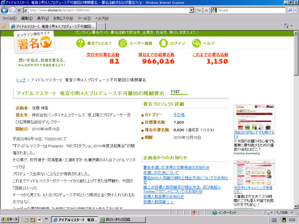Click the browser Forward arrow button
This screenshot has width=299, height=224.
coord(13,10)
